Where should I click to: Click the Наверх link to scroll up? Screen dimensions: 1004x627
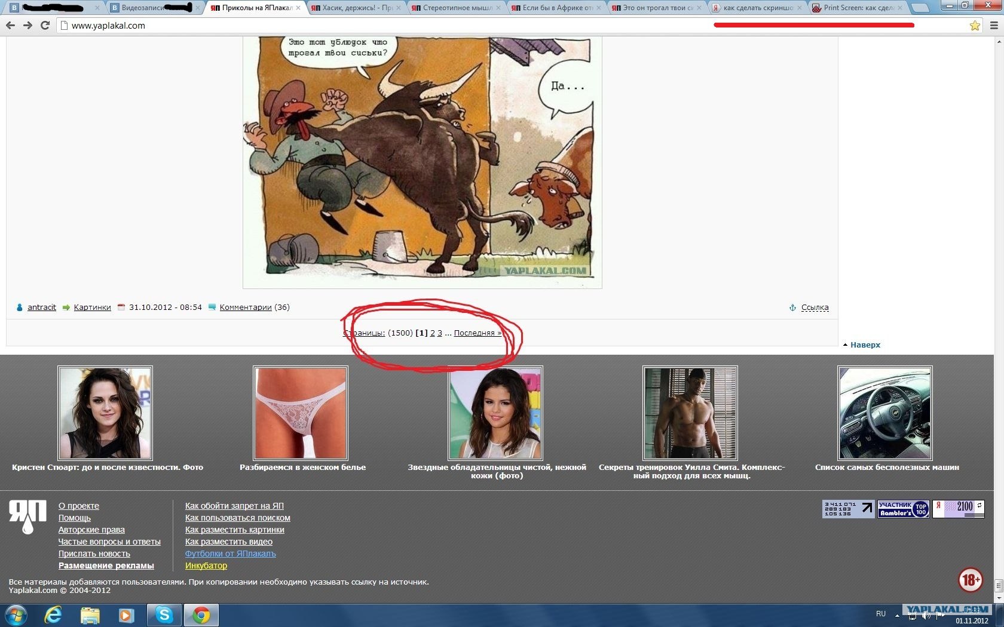point(865,345)
